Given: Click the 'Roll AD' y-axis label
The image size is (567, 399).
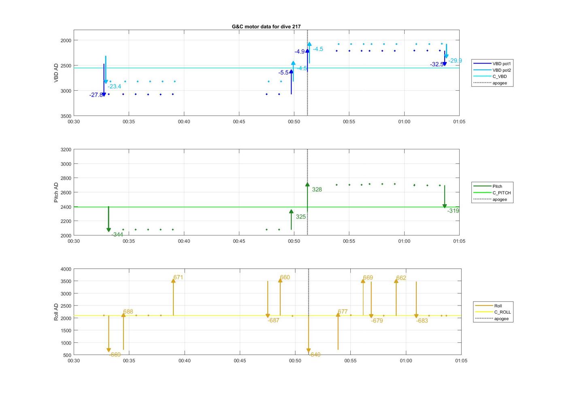Looking at the screenshot, I should tap(56, 312).
